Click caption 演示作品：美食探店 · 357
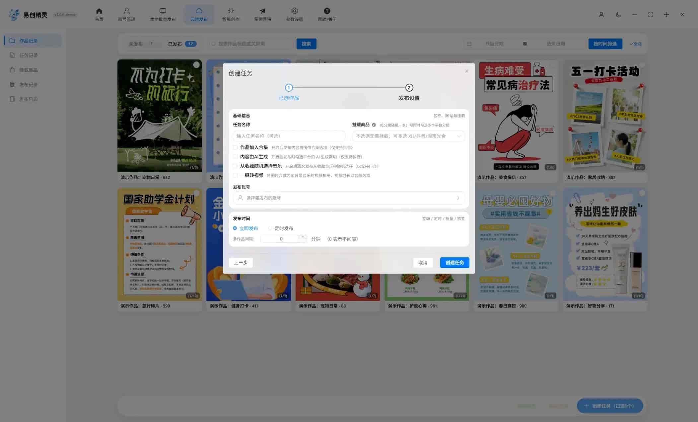 pos(502,177)
